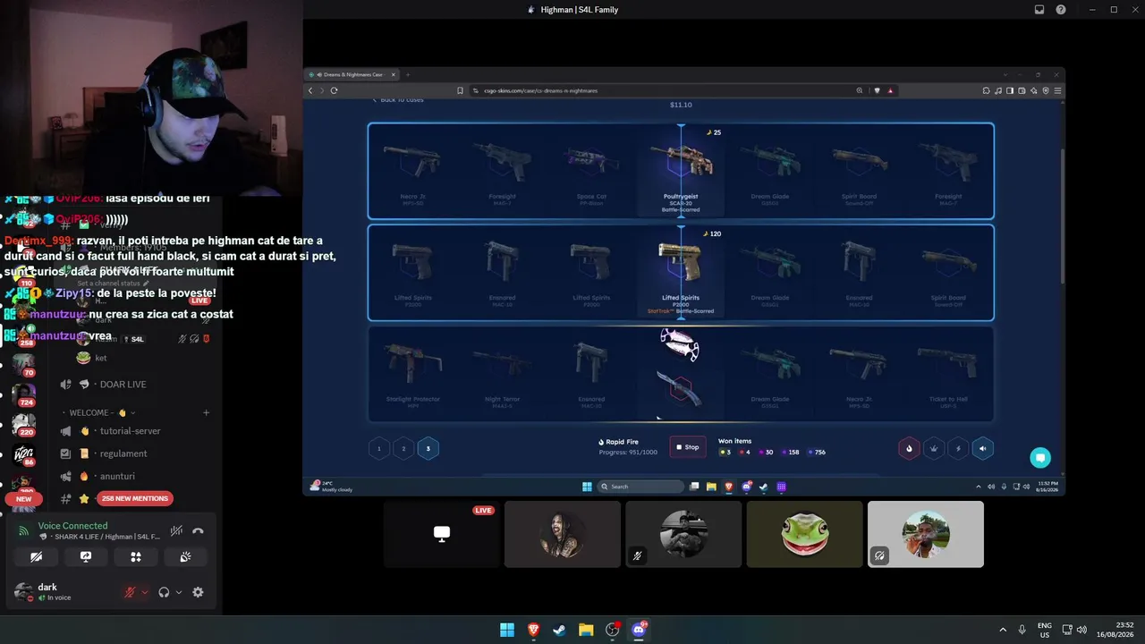Add a channel to WELCOME category
The height and width of the screenshot is (644, 1145).
point(206,413)
